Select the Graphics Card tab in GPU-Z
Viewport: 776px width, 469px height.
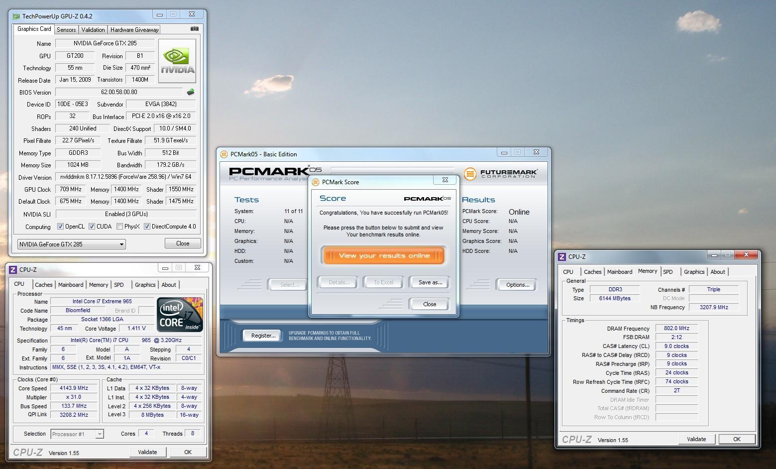click(34, 29)
